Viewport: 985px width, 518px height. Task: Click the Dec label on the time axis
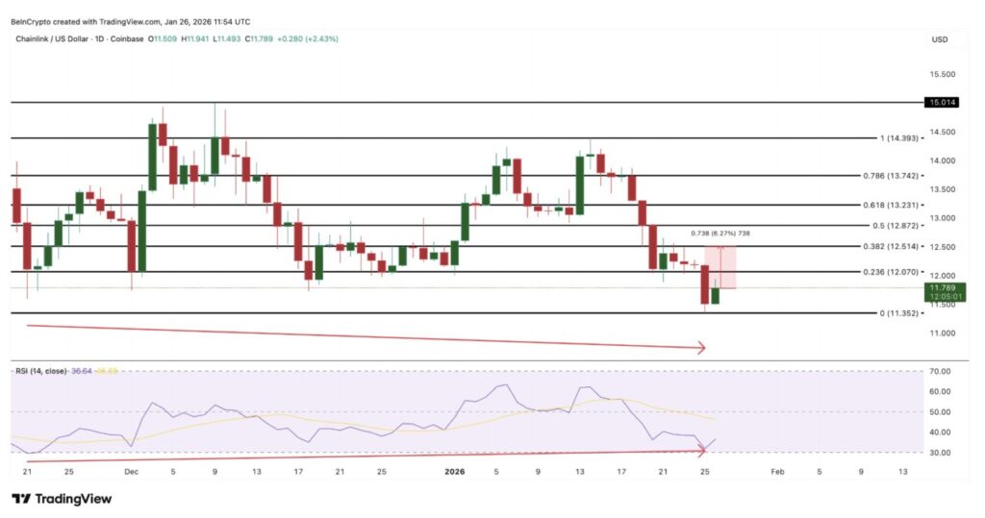click(x=131, y=472)
